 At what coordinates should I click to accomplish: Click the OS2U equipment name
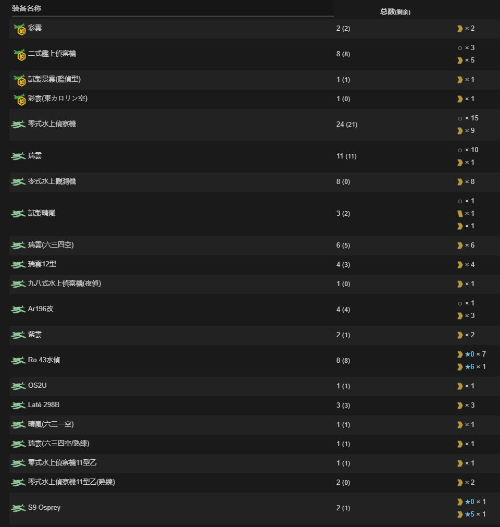[x=37, y=386]
